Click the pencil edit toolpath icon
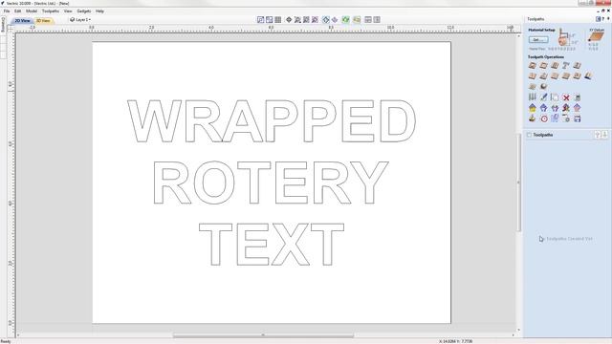 (x=544, y=97)
